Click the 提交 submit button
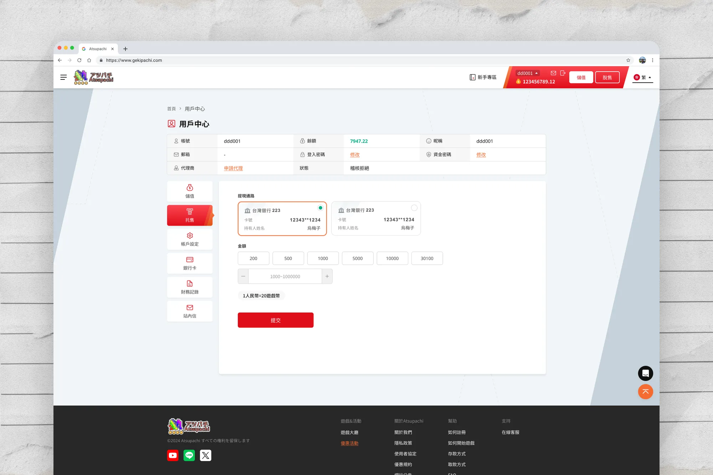 coord(276,320)
